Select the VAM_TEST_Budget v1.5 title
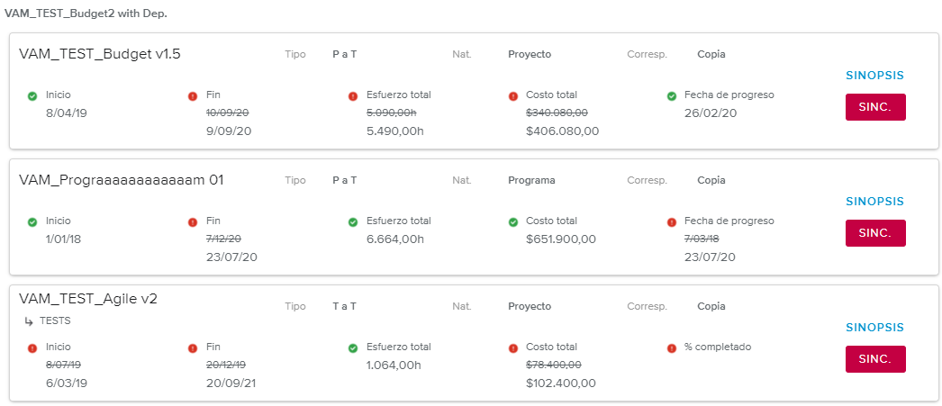This screenshot has height=406, width=942. pos(99,54)
